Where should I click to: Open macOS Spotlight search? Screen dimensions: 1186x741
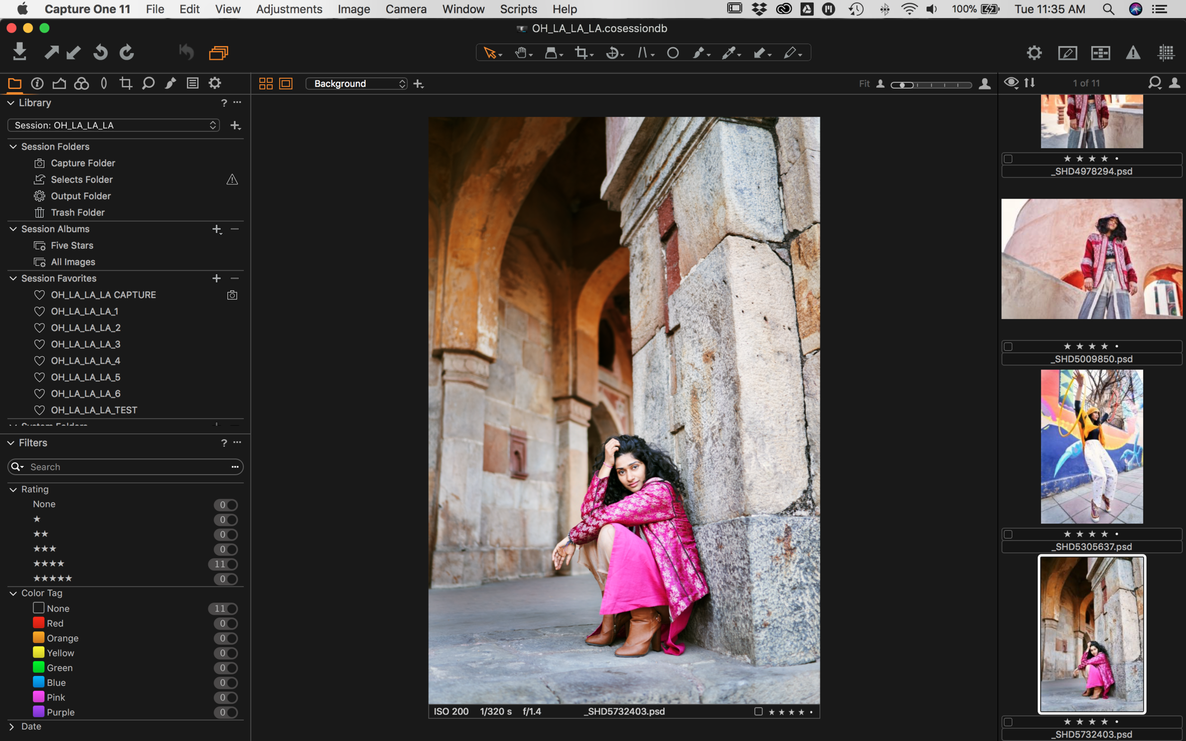click(1109, 9)
